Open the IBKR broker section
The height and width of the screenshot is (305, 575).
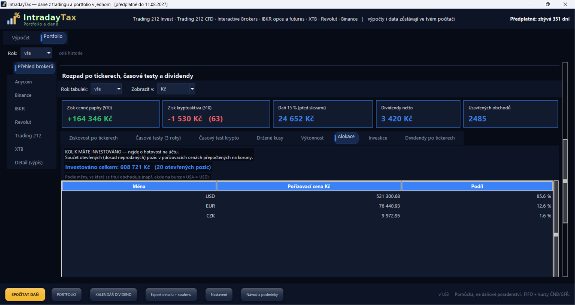click(20, 109)
